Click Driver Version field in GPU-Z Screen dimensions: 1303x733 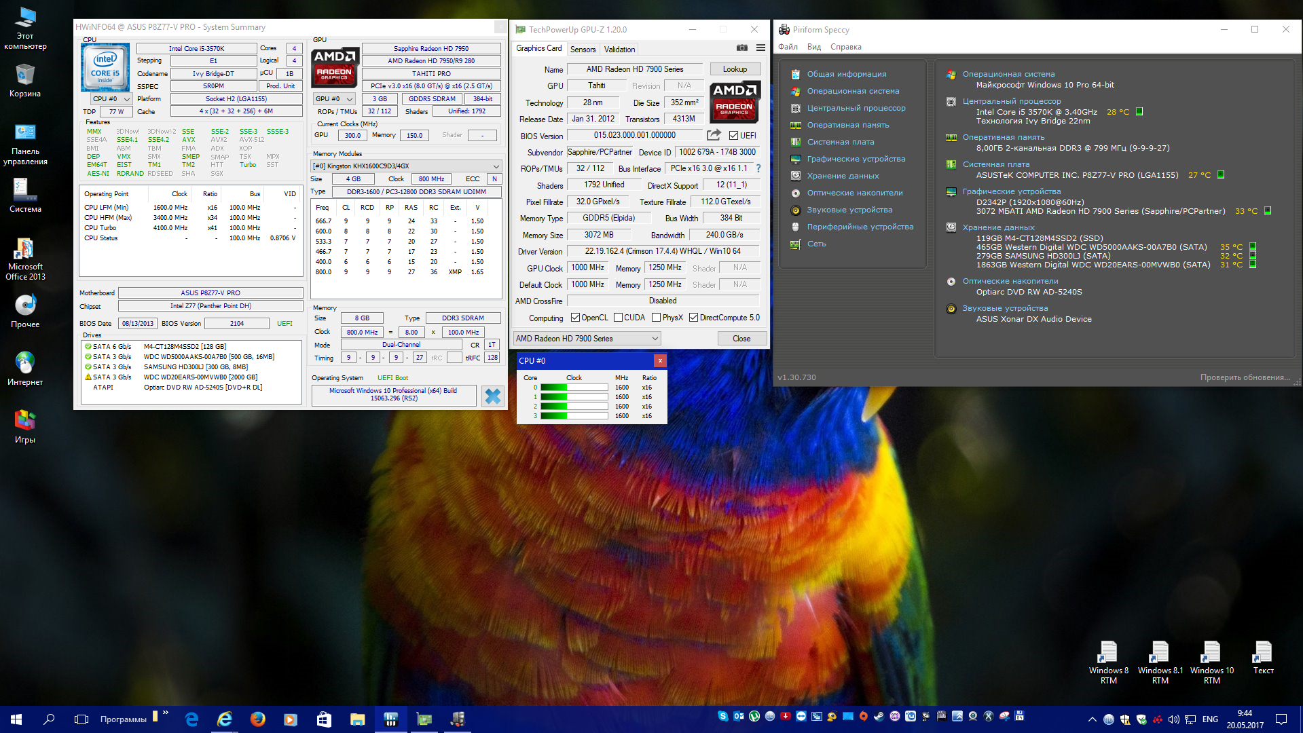tap(663, 251)
